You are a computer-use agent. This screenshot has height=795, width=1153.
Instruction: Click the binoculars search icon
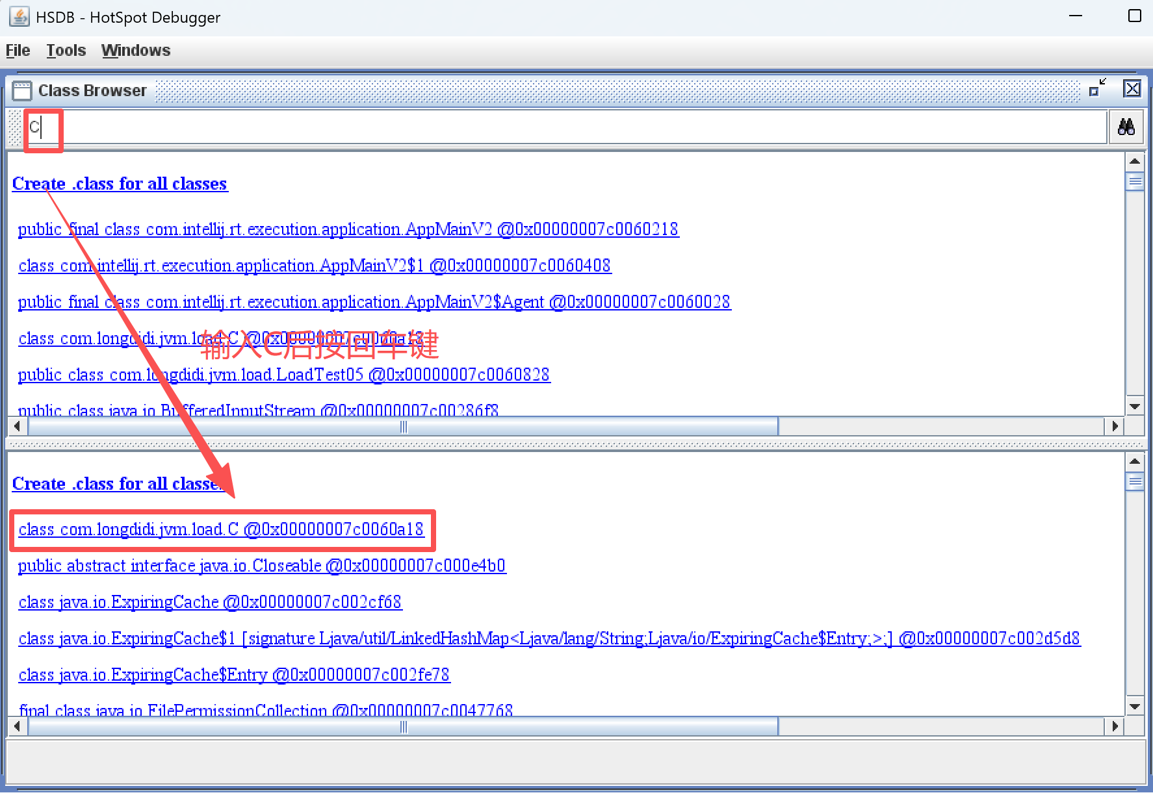pyautogui.click(x=1126, y=127)
